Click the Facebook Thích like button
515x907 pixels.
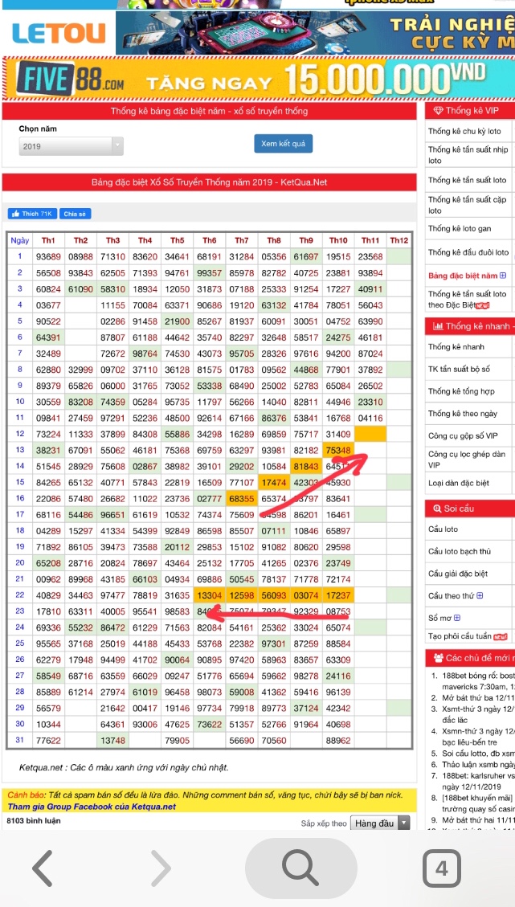pos(32,214)
